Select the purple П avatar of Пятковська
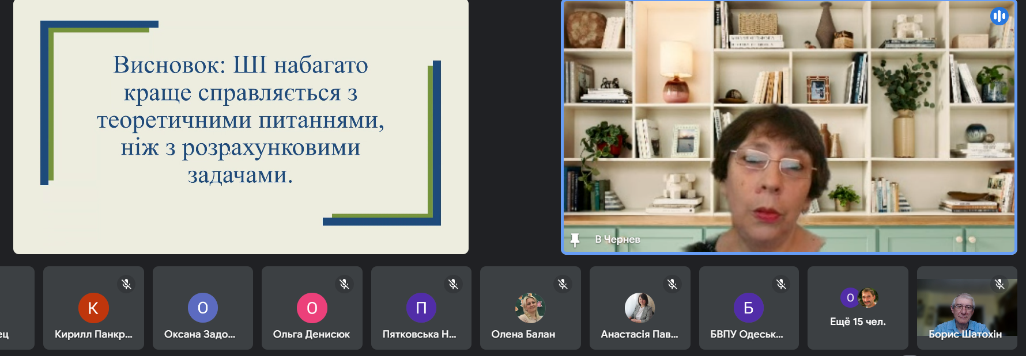Screen dimensions: 1026x356 click(421, 308)
